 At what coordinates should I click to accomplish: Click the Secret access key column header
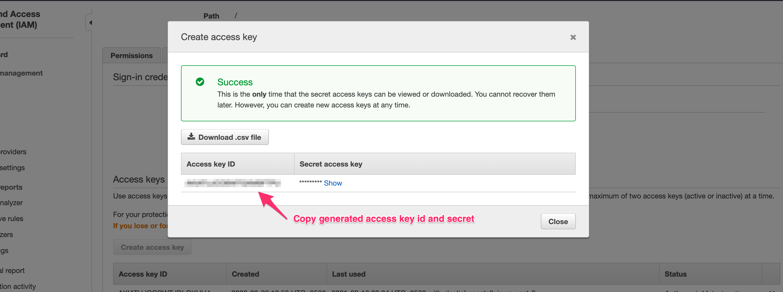click(x=435, y=164)
